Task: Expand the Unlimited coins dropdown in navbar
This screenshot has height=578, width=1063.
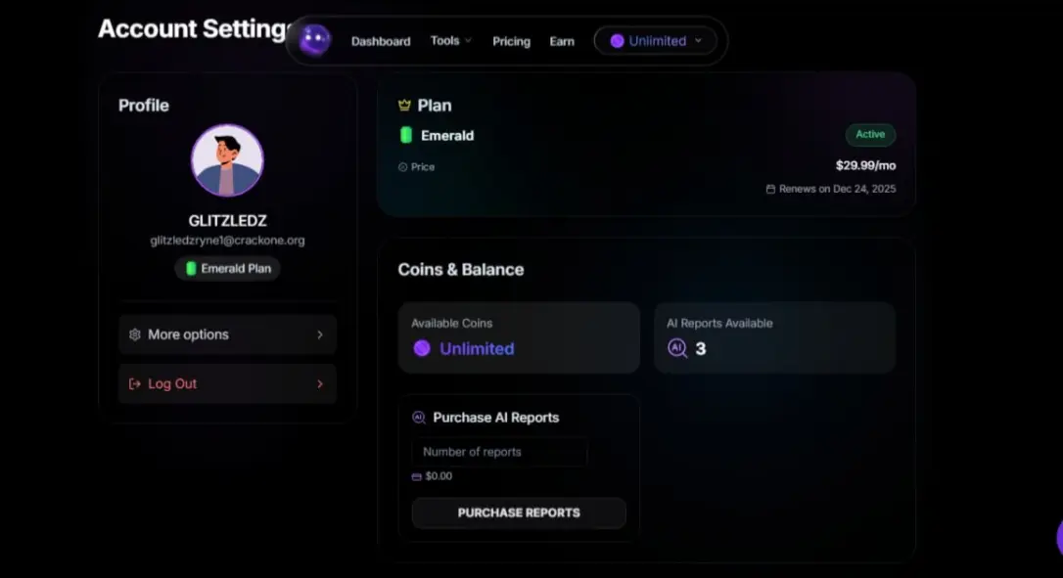Action: pyautogui.click(x=656, y=41)
